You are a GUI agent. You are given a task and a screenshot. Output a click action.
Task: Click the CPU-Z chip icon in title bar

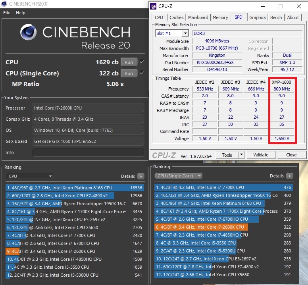(x=153, y=6)
